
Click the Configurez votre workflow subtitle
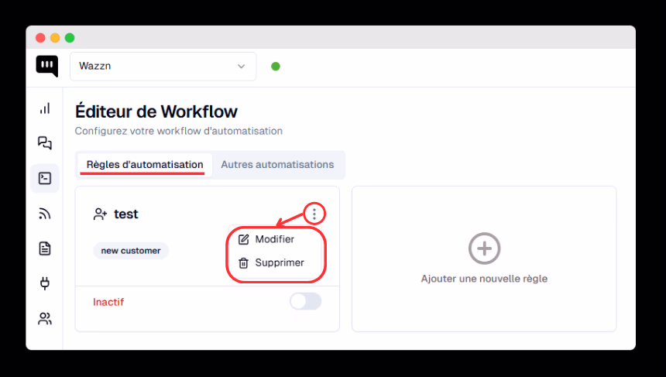pos(179,131)
